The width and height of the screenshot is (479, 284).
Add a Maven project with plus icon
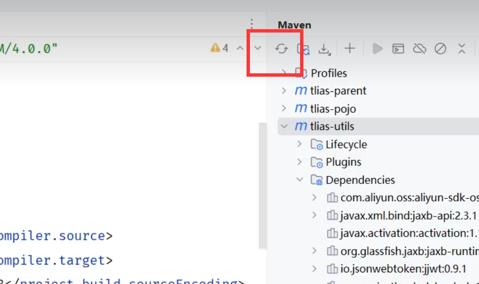point(350,49)
